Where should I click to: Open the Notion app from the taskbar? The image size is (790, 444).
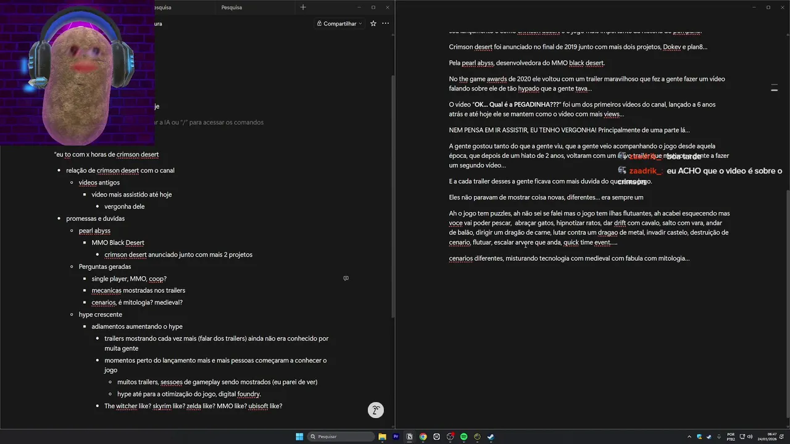(410, 437)
